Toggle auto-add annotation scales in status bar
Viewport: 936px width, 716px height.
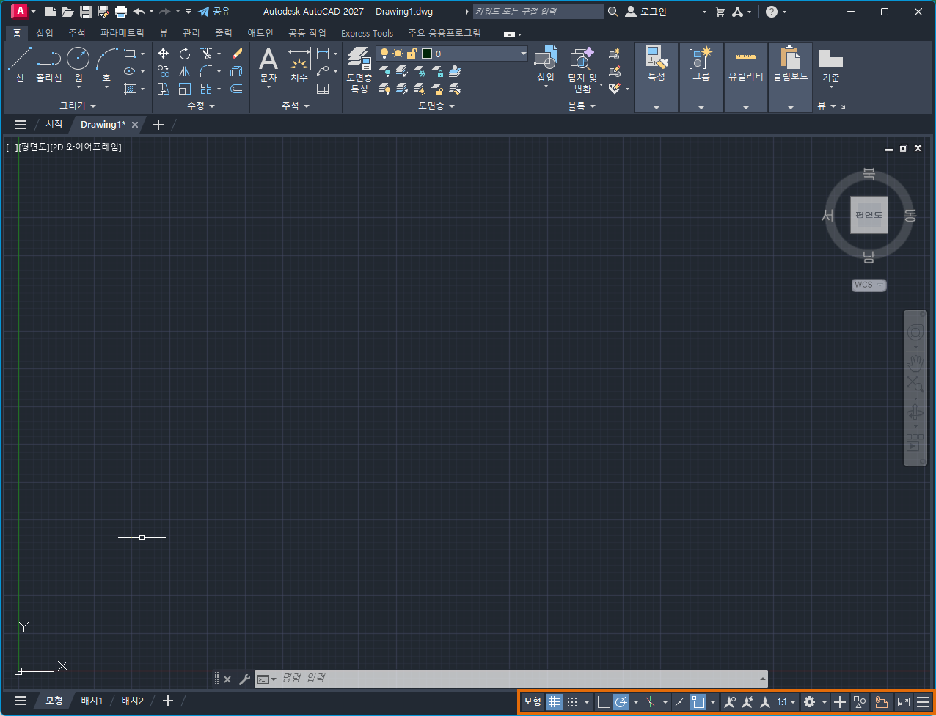pyautogui.click(x=747, y=702)
